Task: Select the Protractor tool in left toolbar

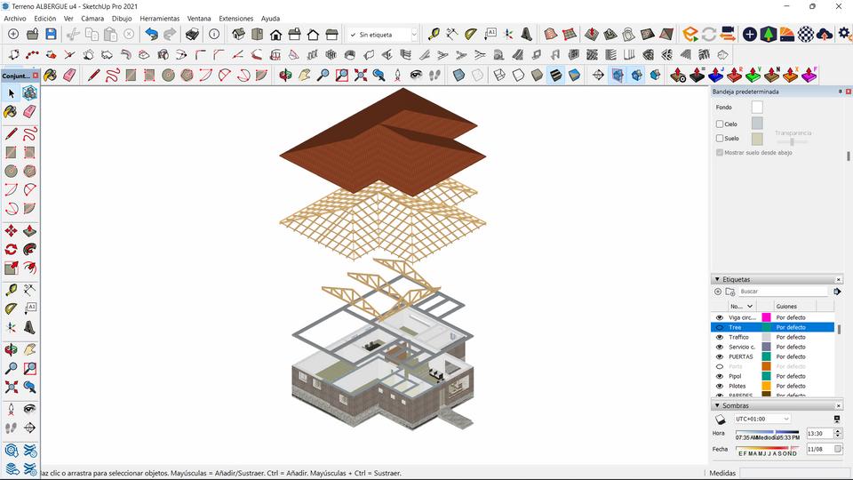Action: (x=11, y=308)
